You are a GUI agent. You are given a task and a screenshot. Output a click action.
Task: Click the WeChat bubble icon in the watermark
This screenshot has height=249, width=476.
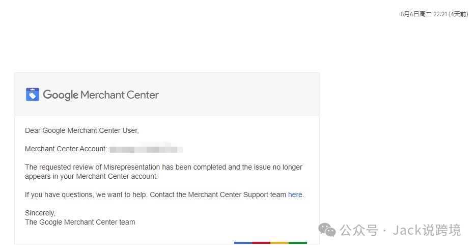click(x=327, y=230)
